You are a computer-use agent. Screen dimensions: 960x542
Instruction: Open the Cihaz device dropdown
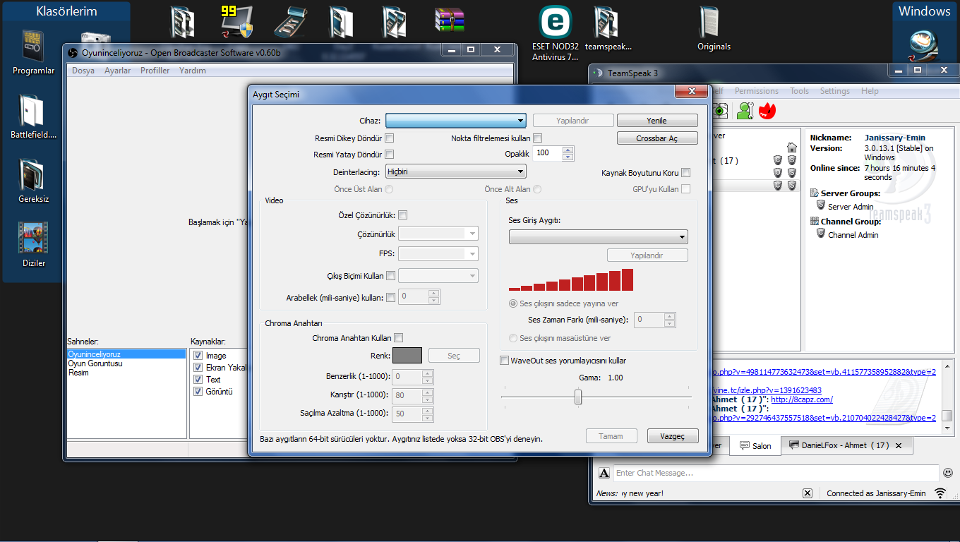456,121
